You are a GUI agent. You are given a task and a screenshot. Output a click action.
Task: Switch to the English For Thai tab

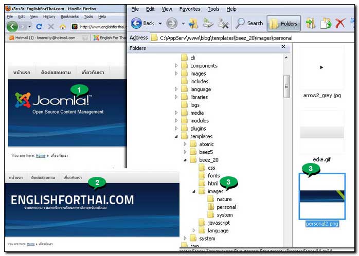tap(110, 38)
